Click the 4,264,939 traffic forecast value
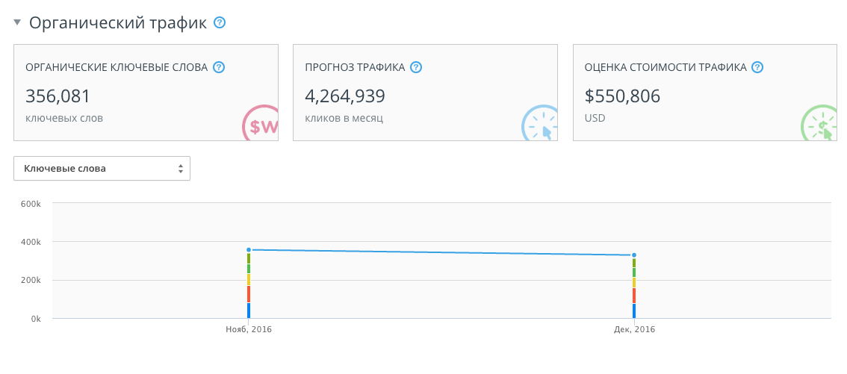 345,96
